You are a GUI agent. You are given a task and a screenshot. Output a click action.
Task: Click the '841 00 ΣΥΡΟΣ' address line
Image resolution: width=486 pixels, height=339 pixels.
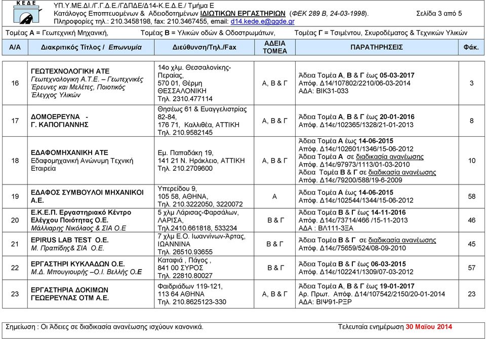pos(180,268)
